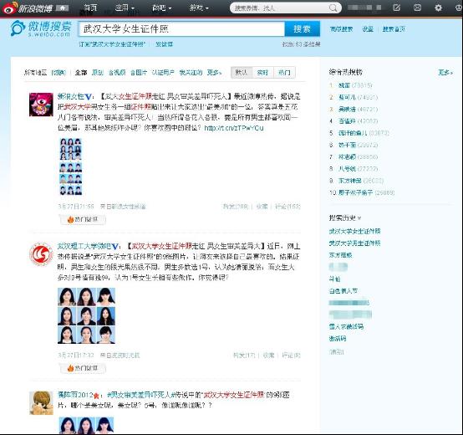Click 热门微博 flame button under 新浪女性 post
The height and width of the screenshot is (435, 463).
point(83,219)
